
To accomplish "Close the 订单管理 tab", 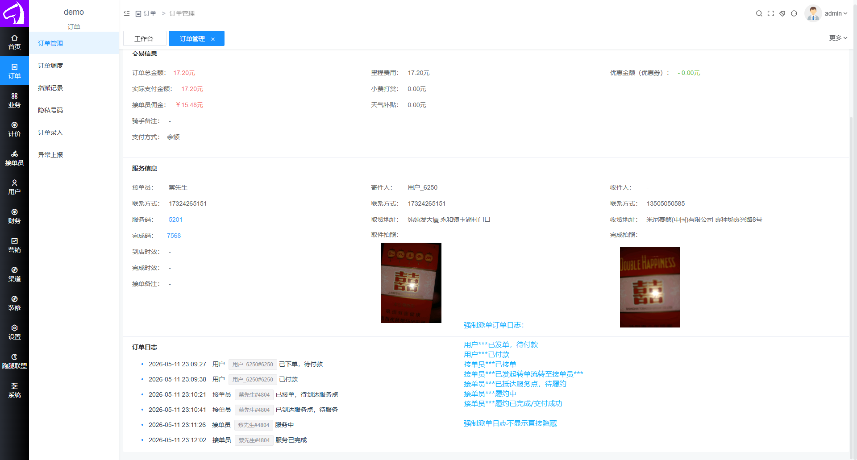I will pyautogui.click(x=213, y=39).
